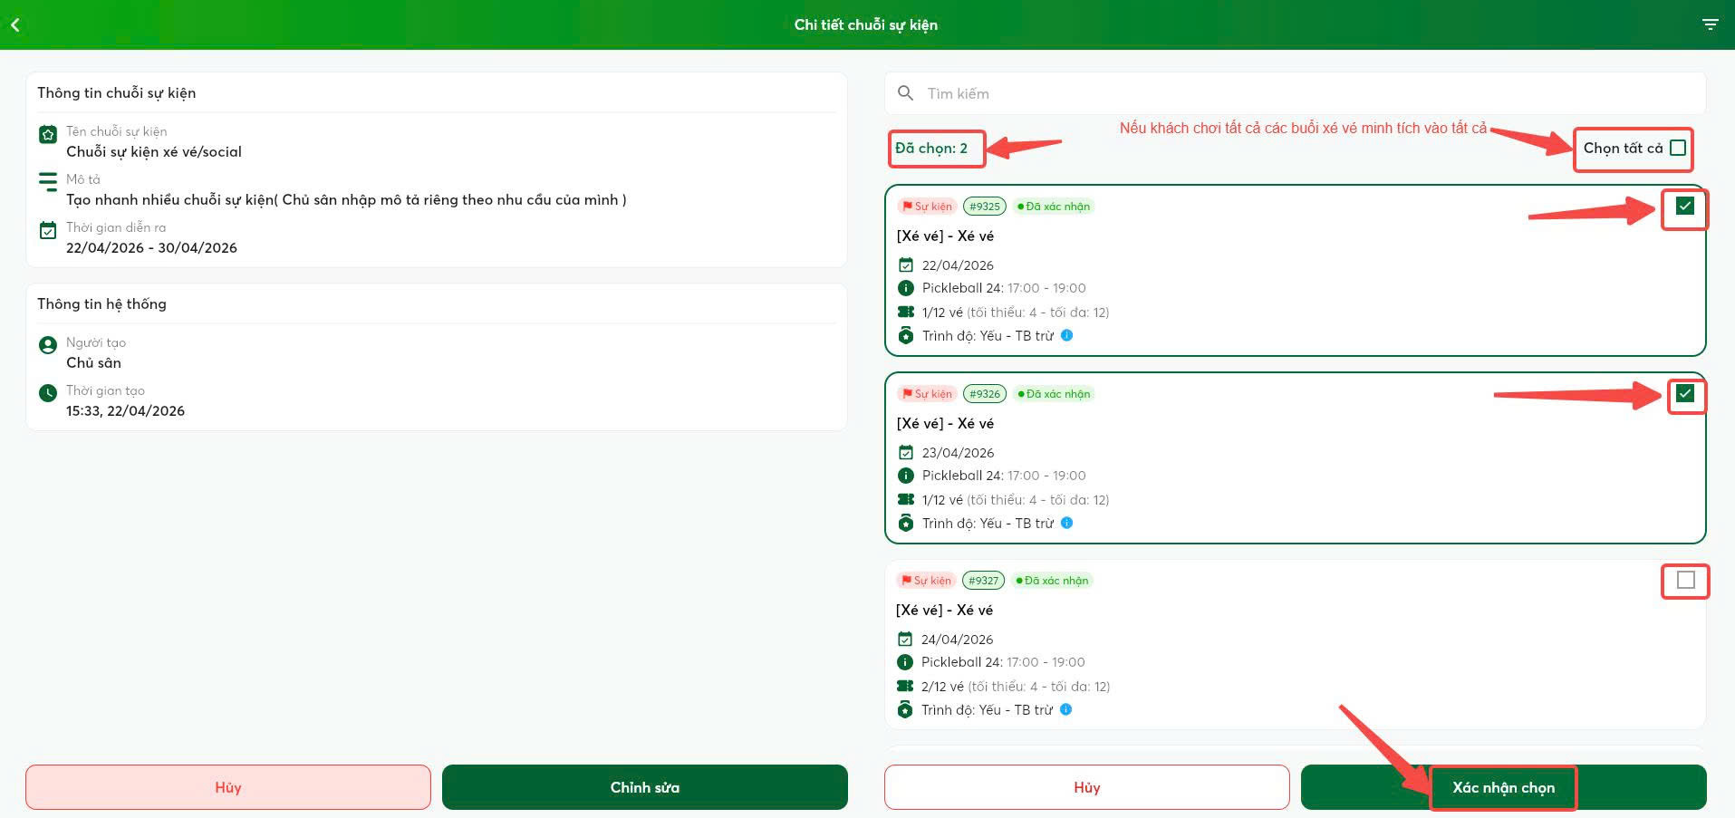Click the creation time 15:33, 22/04/2026

point(125,411)
